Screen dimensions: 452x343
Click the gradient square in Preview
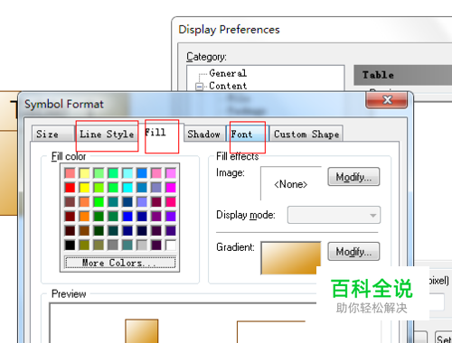click(142, 331)
